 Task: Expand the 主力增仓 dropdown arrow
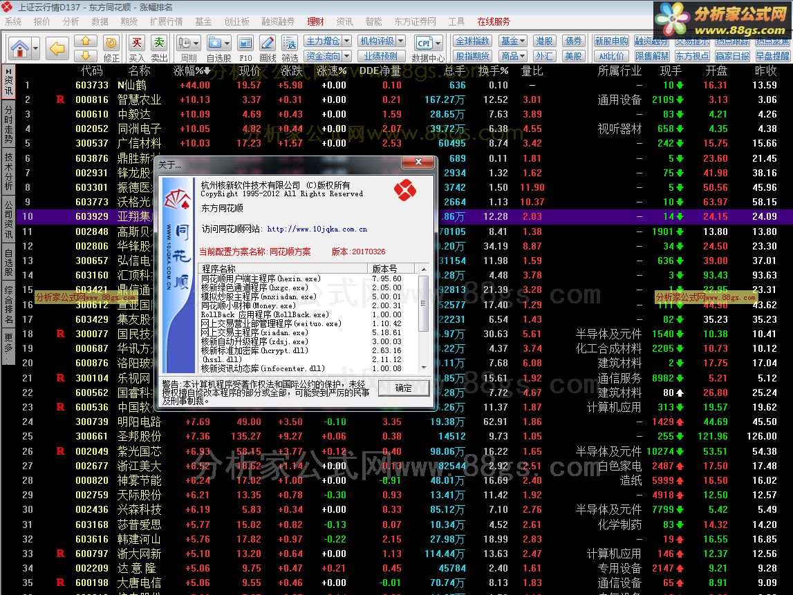(x=347, y=41)
